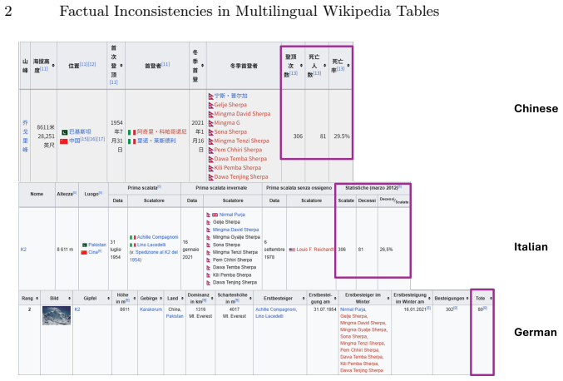Open Mingma David Sherpa link in Italian table
Screen dimensions: 563x381
pyautogui.click(x=235, y=230)
